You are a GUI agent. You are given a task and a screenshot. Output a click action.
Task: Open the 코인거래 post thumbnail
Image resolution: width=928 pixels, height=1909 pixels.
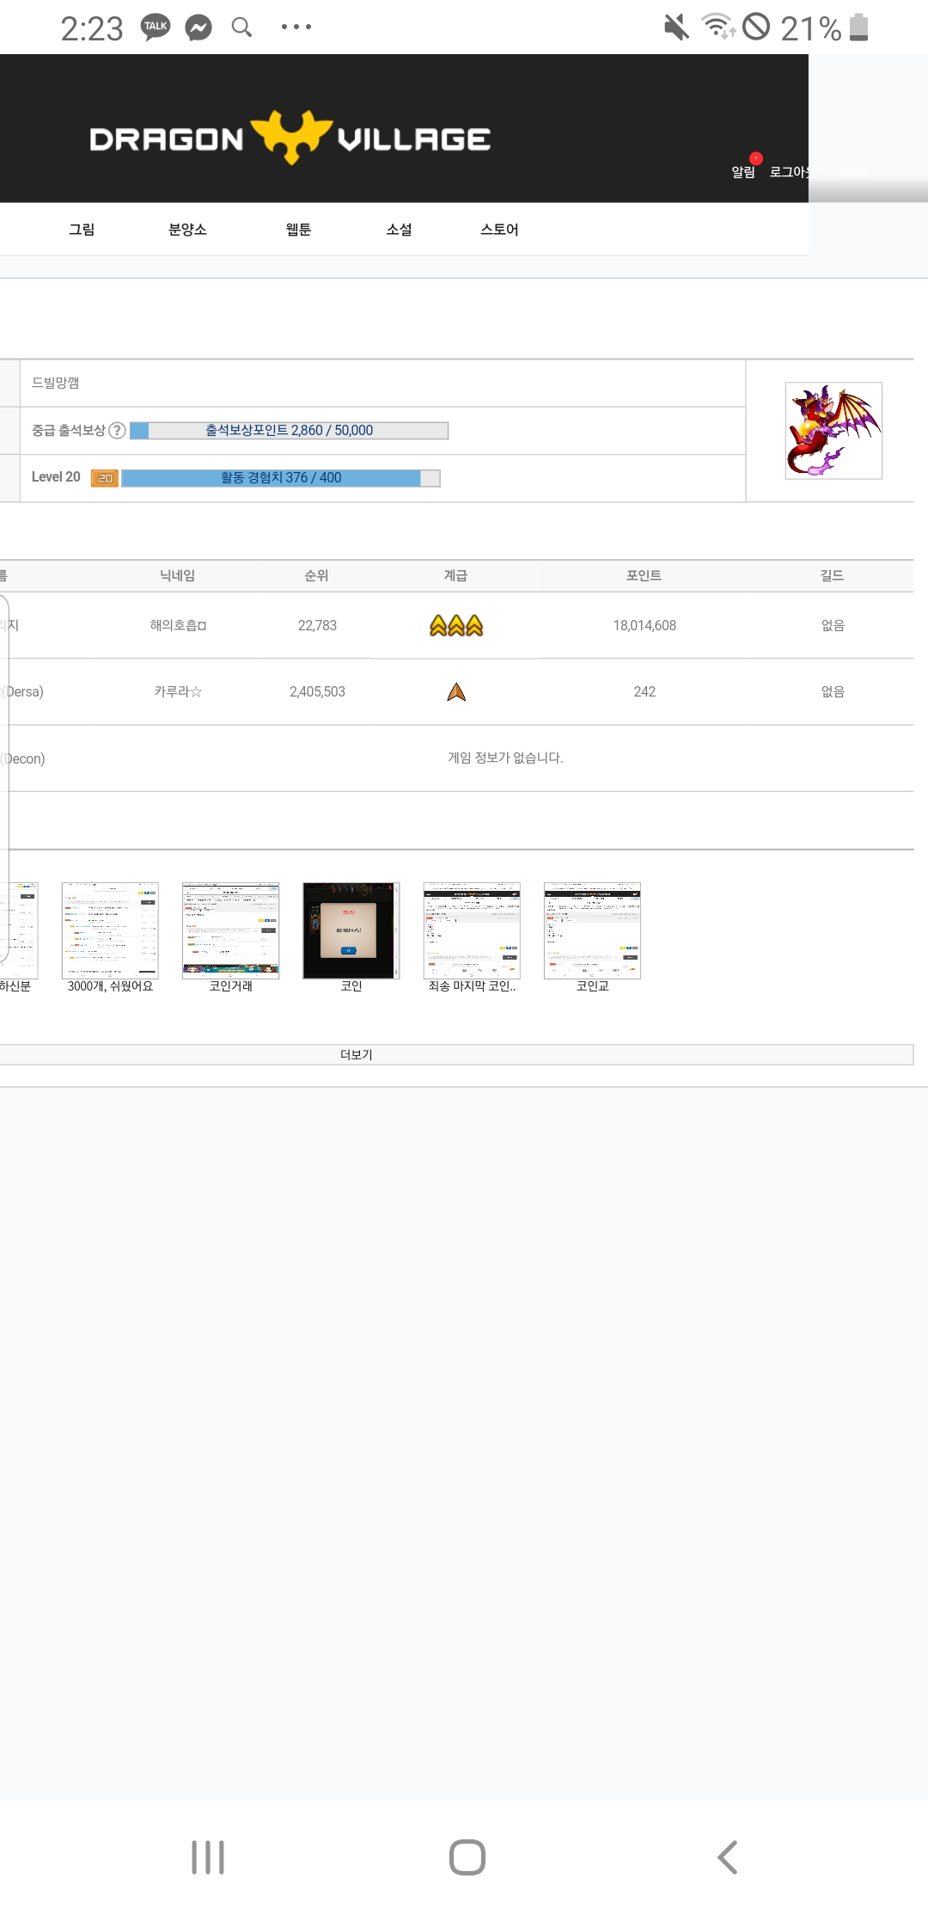(230, 930)
